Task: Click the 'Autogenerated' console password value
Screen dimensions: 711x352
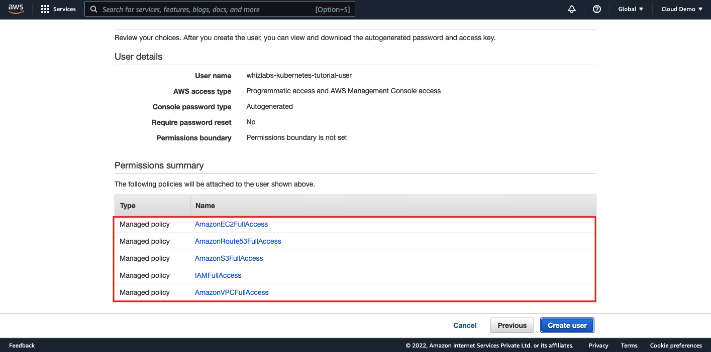Action: click(x=269, y=106)
